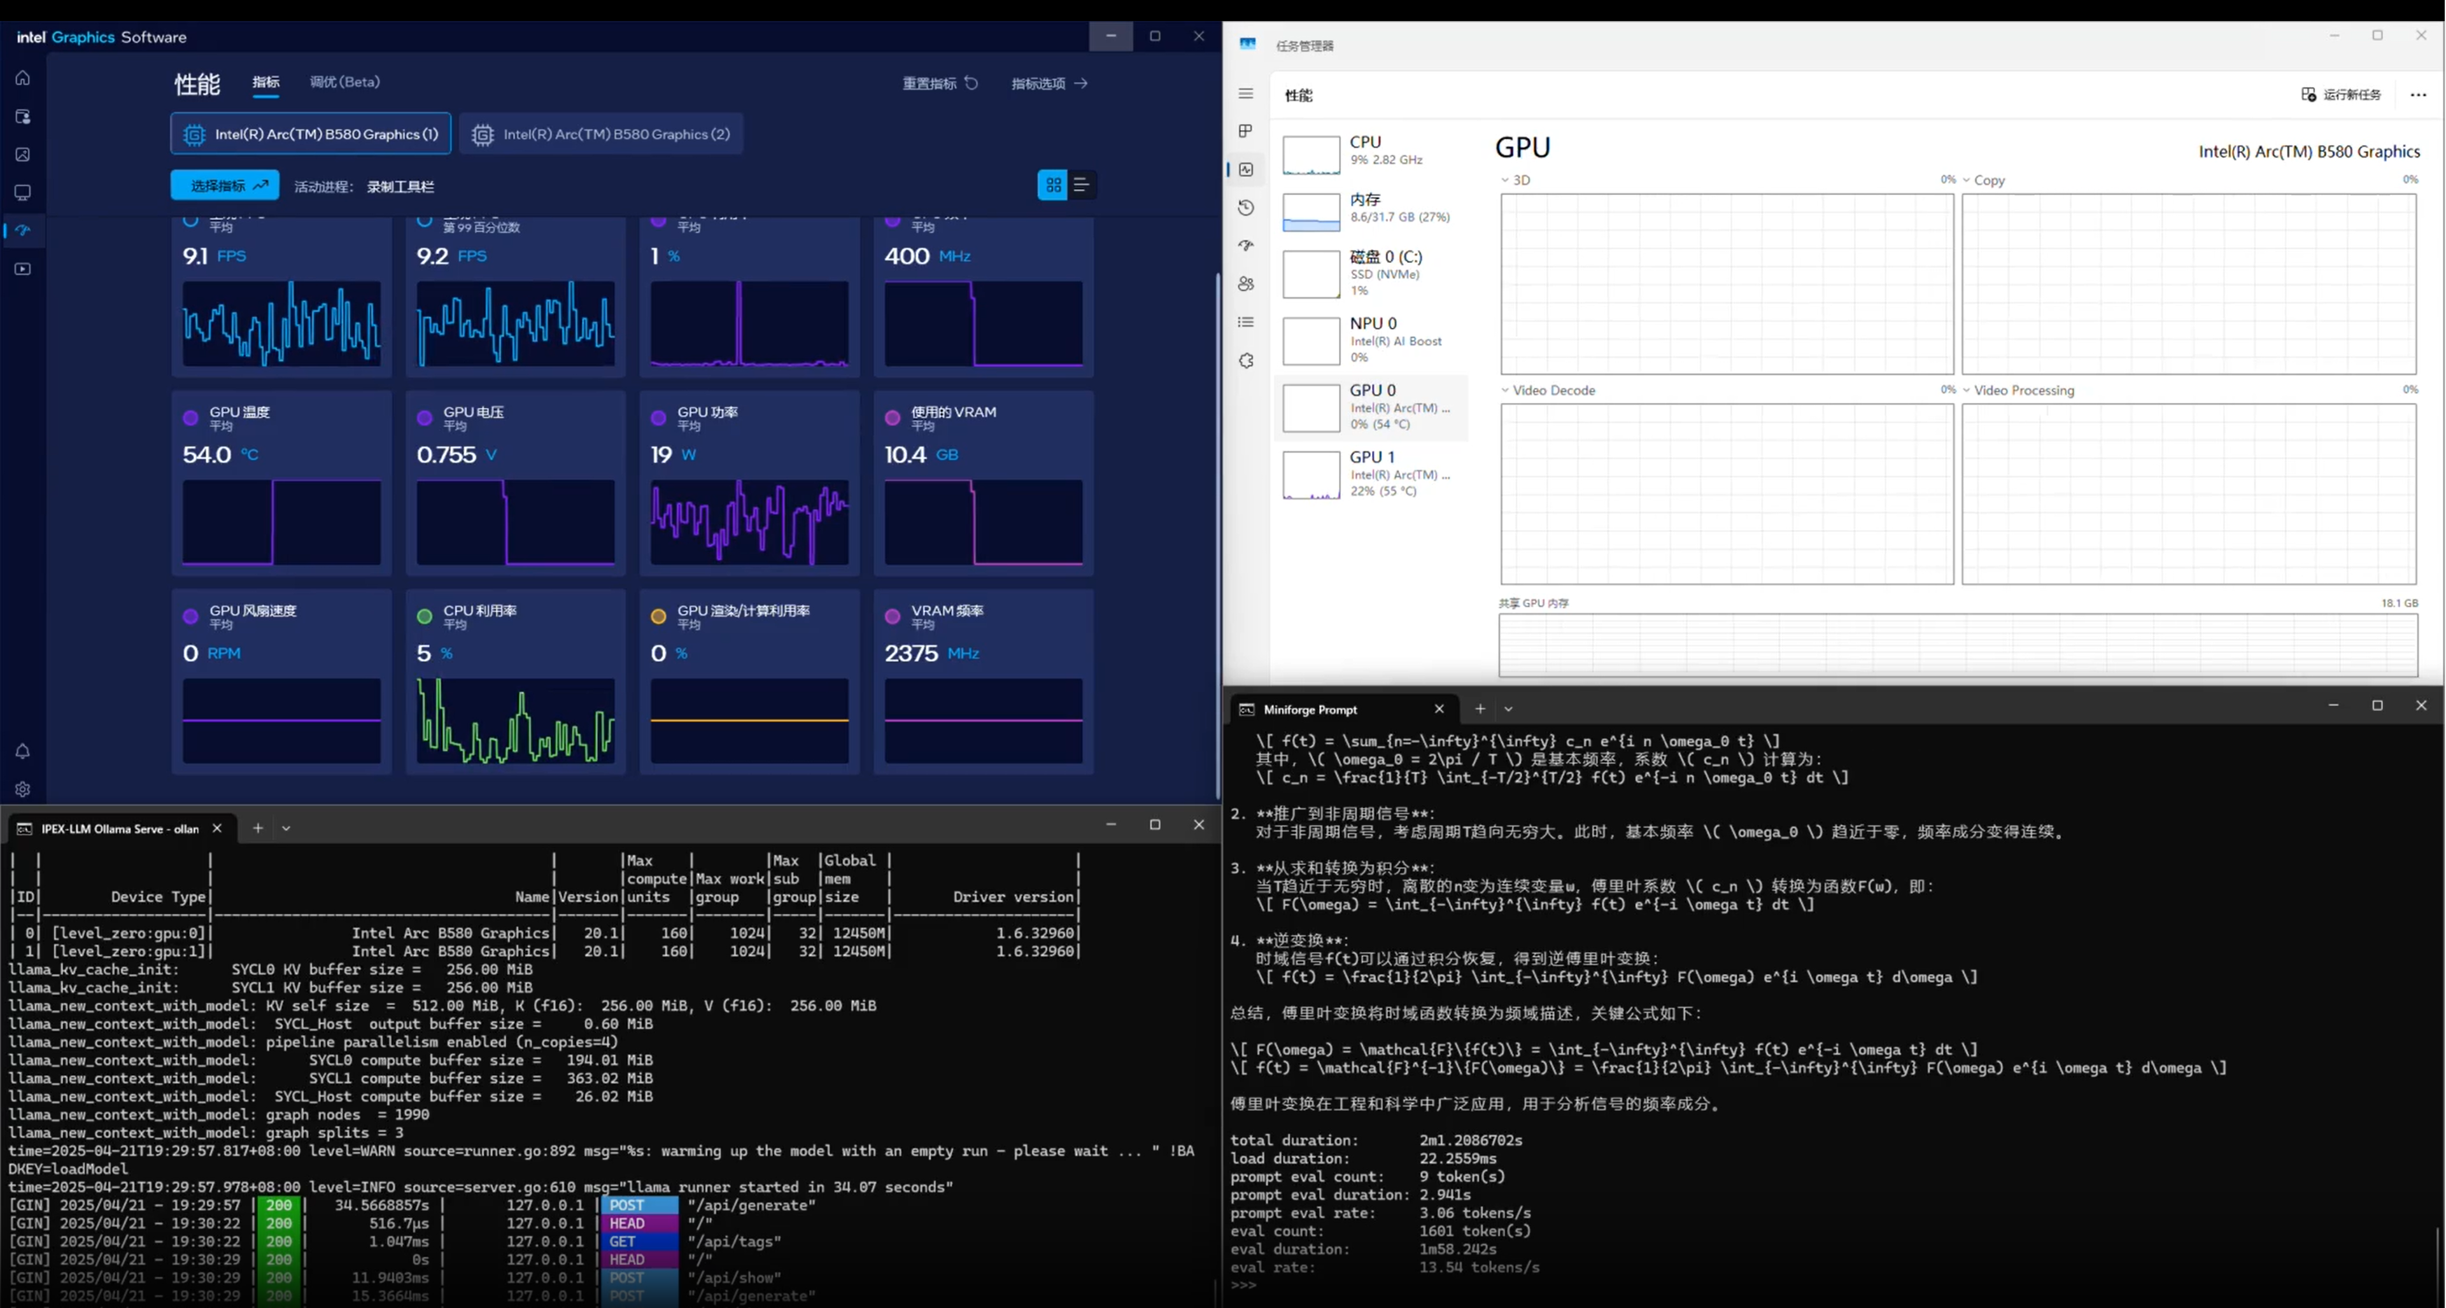
Task: Select Intel Arc B580 Graphics (1) tab
Action: [x=311, y=134]
